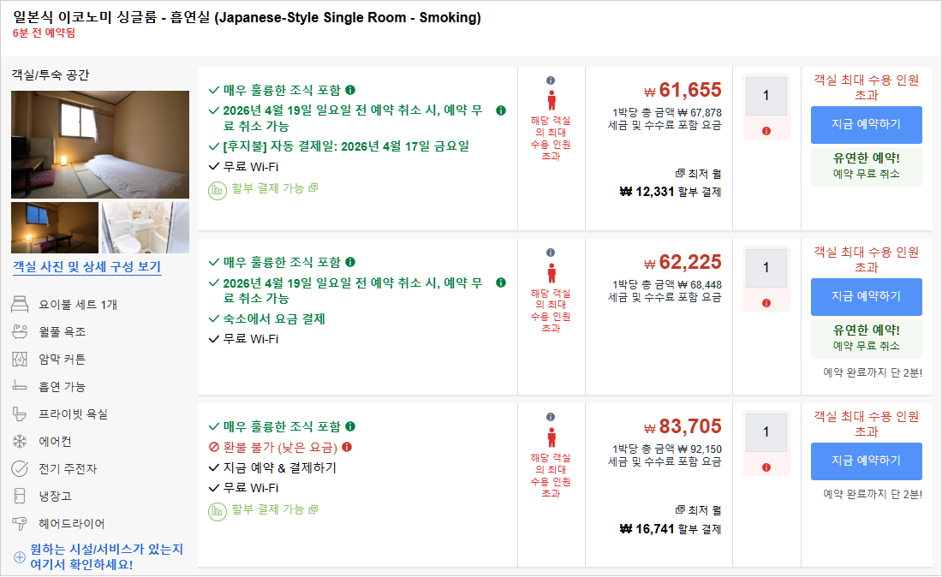Click the plus icon beside 원하는 시설/서비스

[19, 557]
